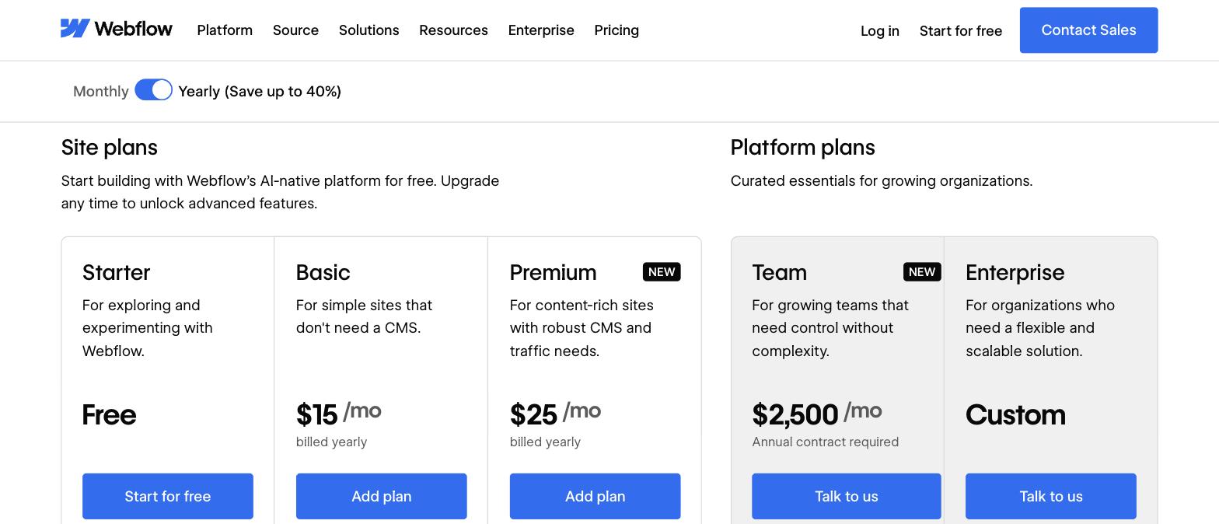Click the NEW badge on the Team plan
This screenshot has width=1219, height=524.
(x=922, y=271)
